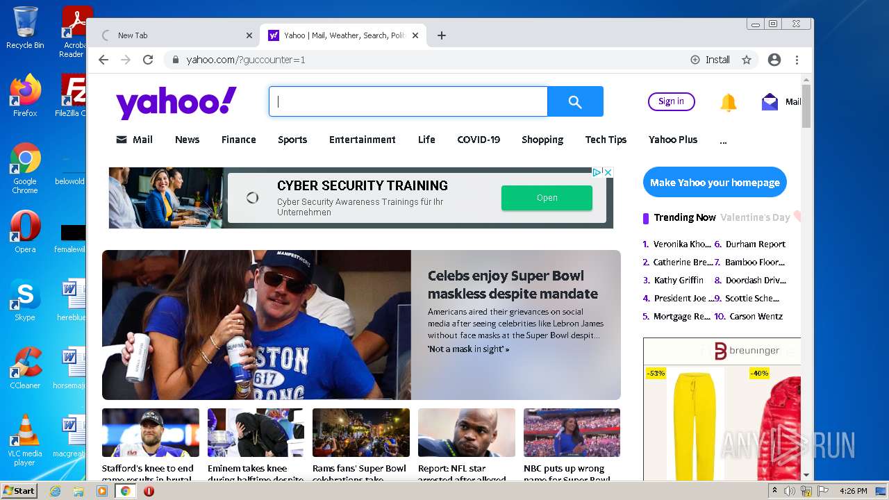The image size is (889, 500).
Task: Open Tech Tips section
Action: coord(606,140)
